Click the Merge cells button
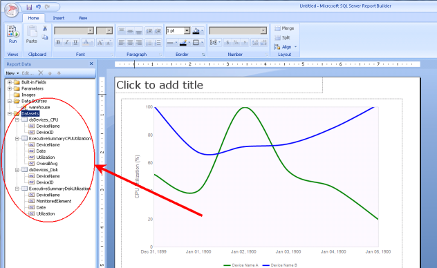This screenshot has height=268, width=437. [x=284, y=28]
